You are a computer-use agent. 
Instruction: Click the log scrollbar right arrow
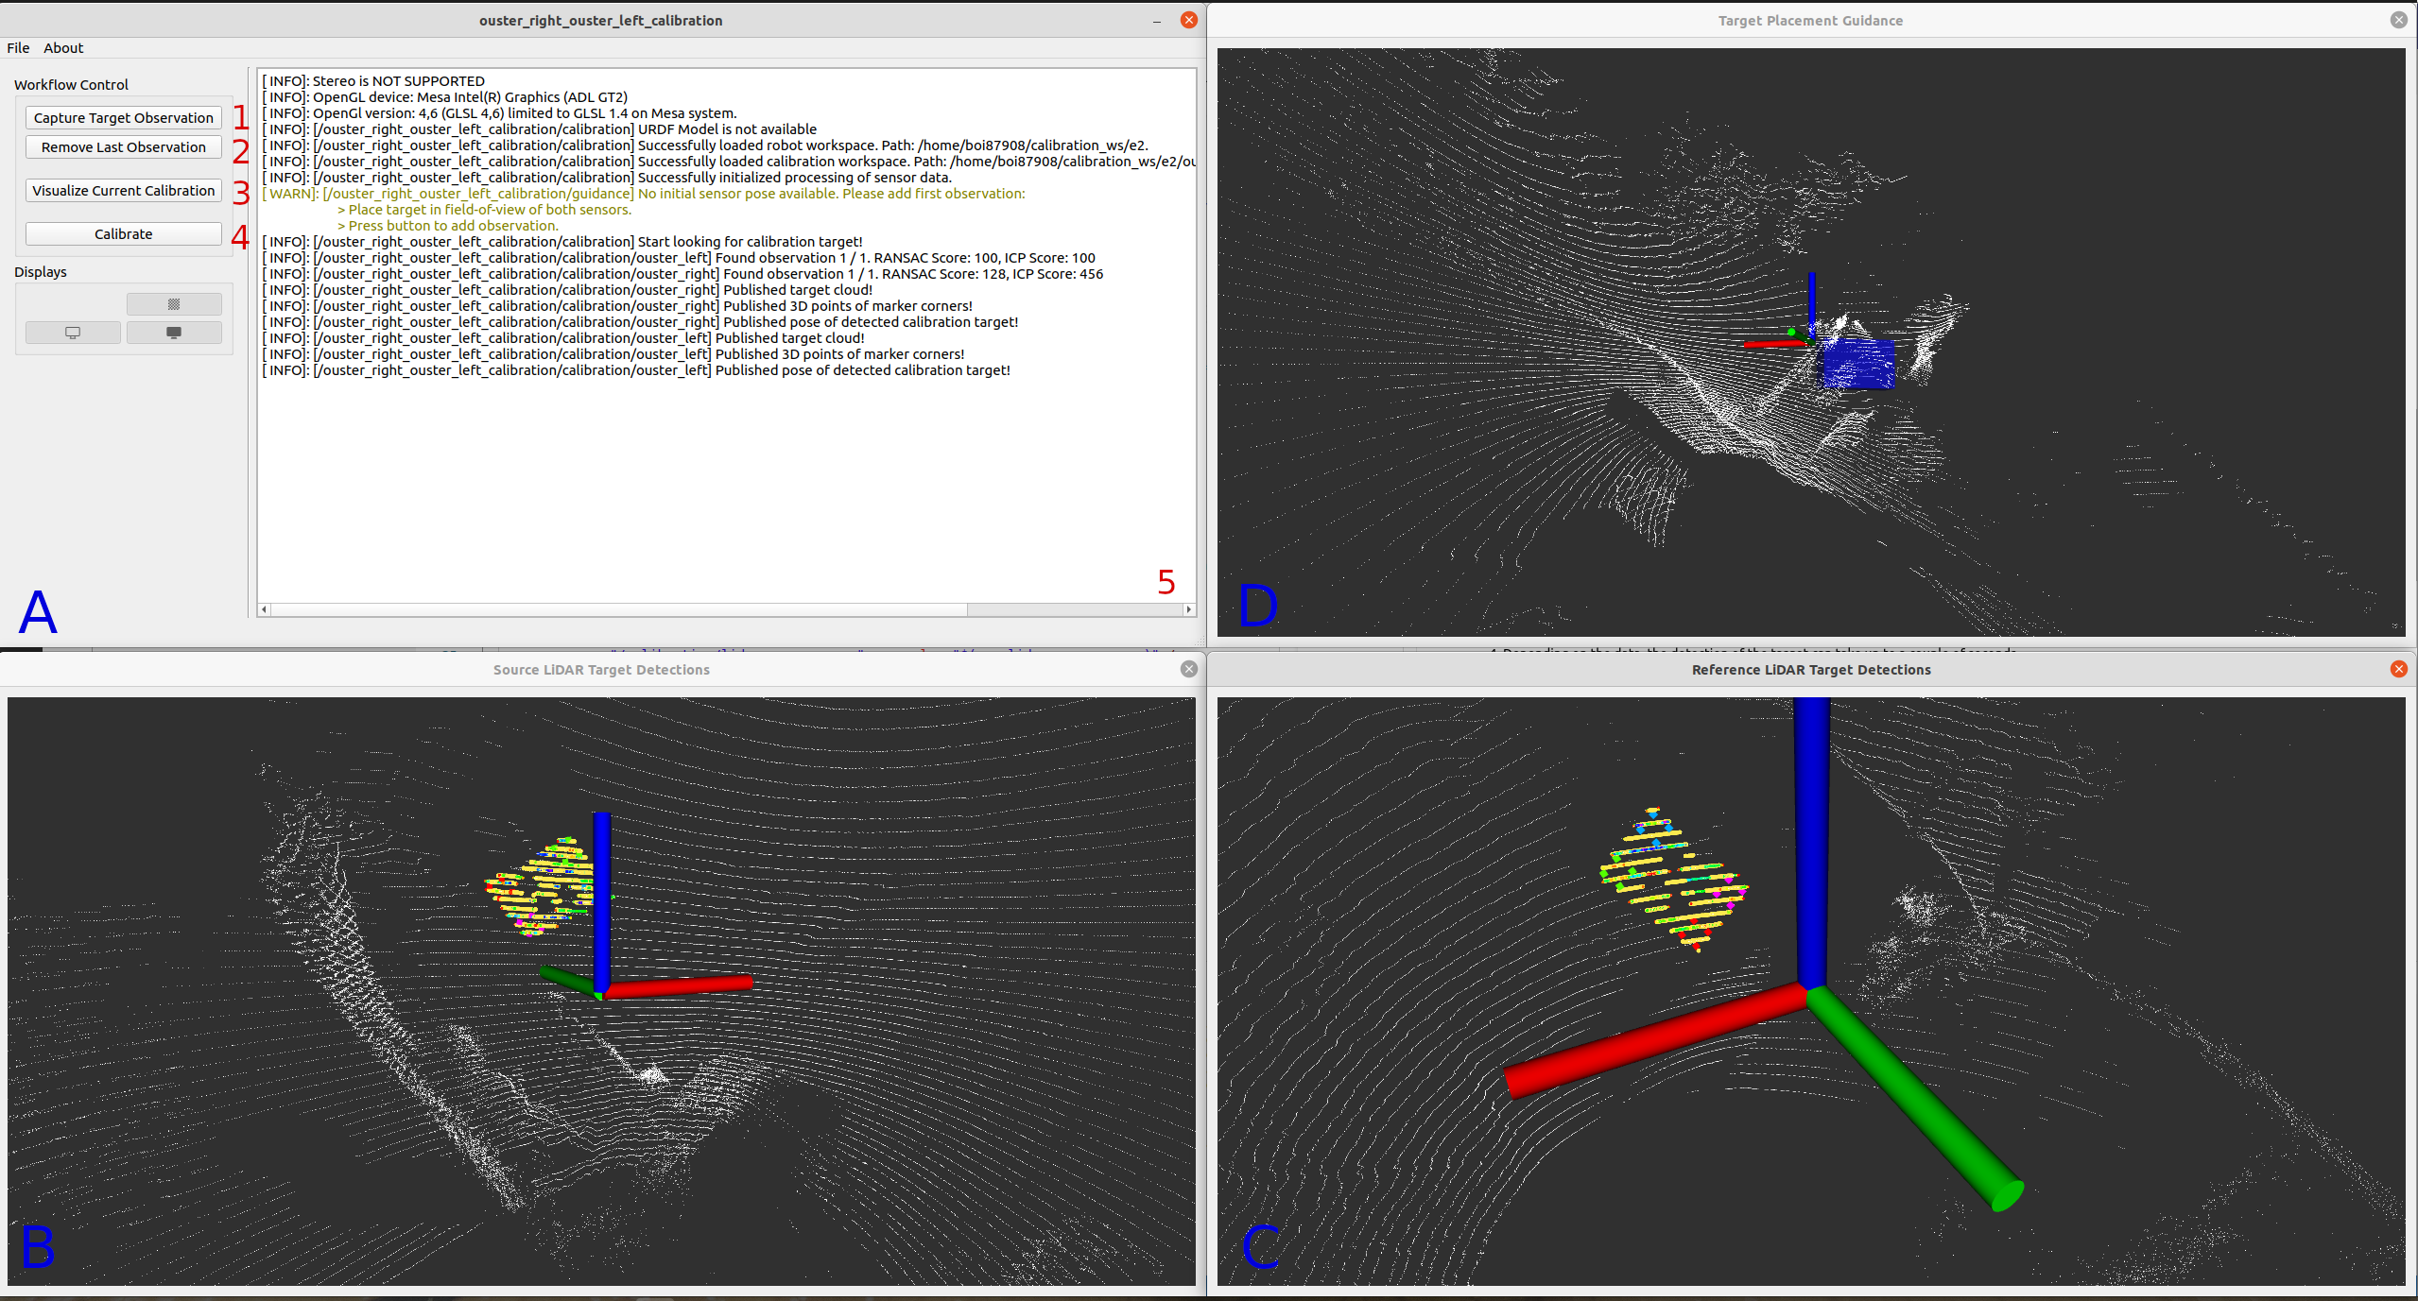[1189, 610]
